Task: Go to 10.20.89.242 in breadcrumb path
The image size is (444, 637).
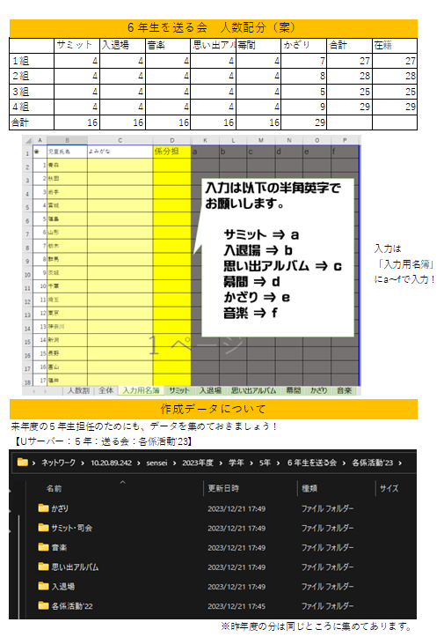Action: coord(111,463)
